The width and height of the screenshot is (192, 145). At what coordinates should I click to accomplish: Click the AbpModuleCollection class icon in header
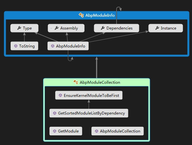pos(76,82)
